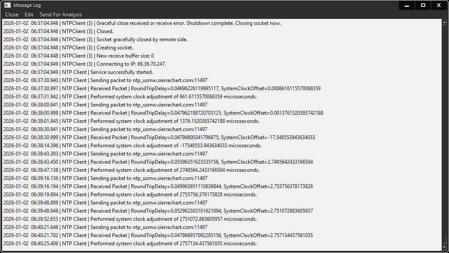Maximize the Message Log window
This screenshot has height=253, width=449.
(x=423, y=5)
